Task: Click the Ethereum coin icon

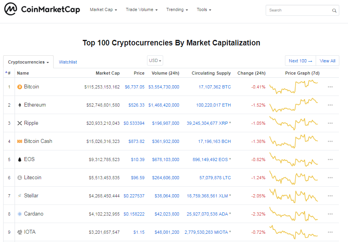Action: (x=20, y=105)
